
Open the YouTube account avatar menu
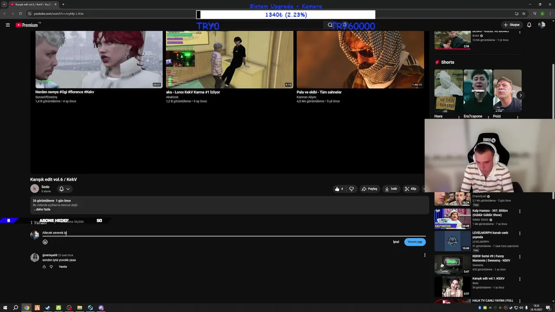point(542,25)
